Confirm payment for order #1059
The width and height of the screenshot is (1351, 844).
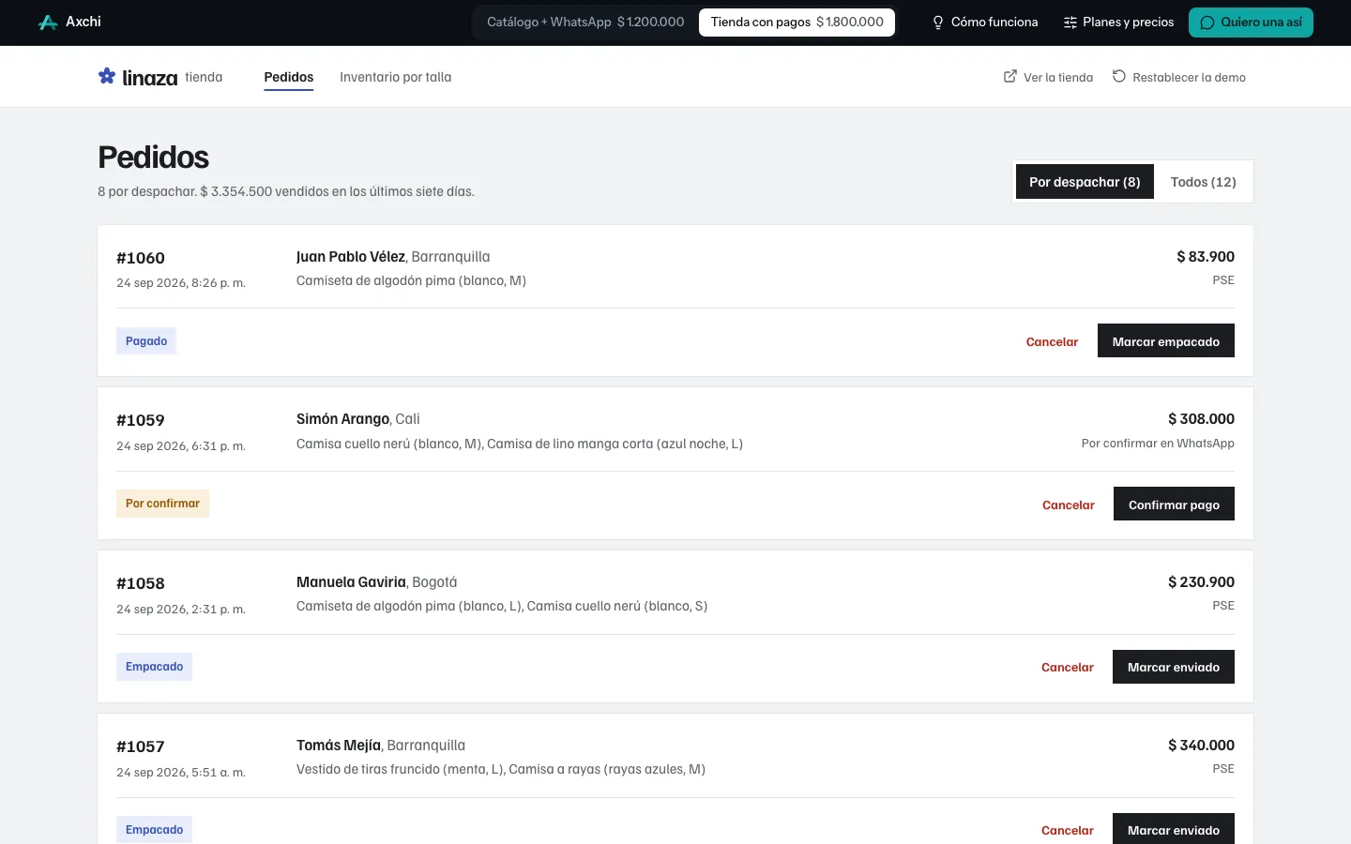[1174, 504]
